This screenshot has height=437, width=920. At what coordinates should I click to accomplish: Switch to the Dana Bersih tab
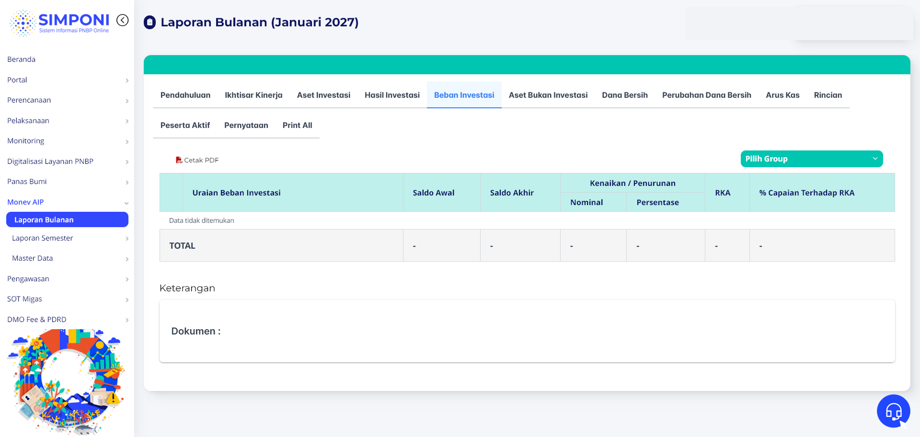point(625,95)
